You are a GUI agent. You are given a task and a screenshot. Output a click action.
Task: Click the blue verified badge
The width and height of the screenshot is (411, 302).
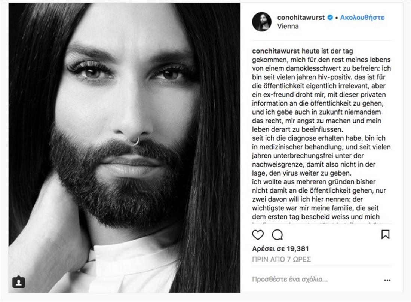click(331, 18)
